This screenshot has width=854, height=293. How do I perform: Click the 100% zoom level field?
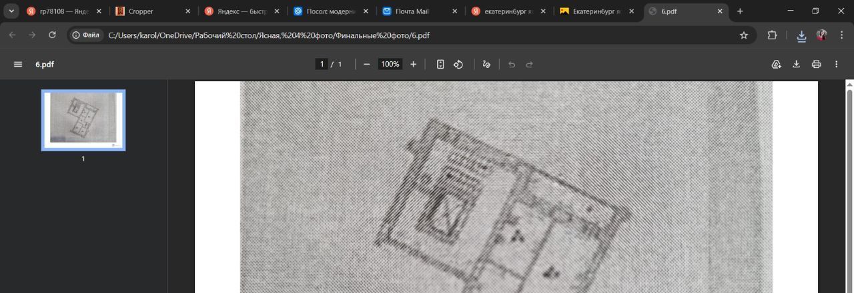coord(390,64)
